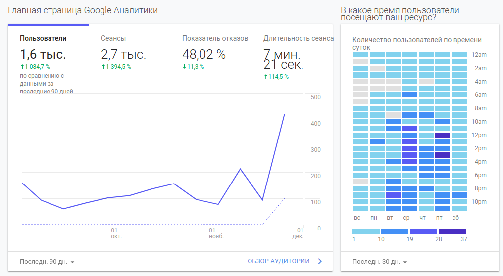The width and height of the screenshot is (503, 276).
Task: Click the 1 394,5 % sessions change indicator
Action: (116, 67)
